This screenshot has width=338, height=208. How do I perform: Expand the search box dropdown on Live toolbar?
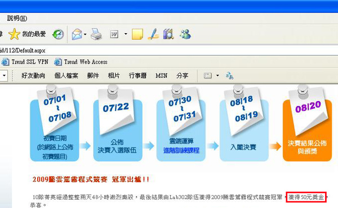(x=4, y=75)
